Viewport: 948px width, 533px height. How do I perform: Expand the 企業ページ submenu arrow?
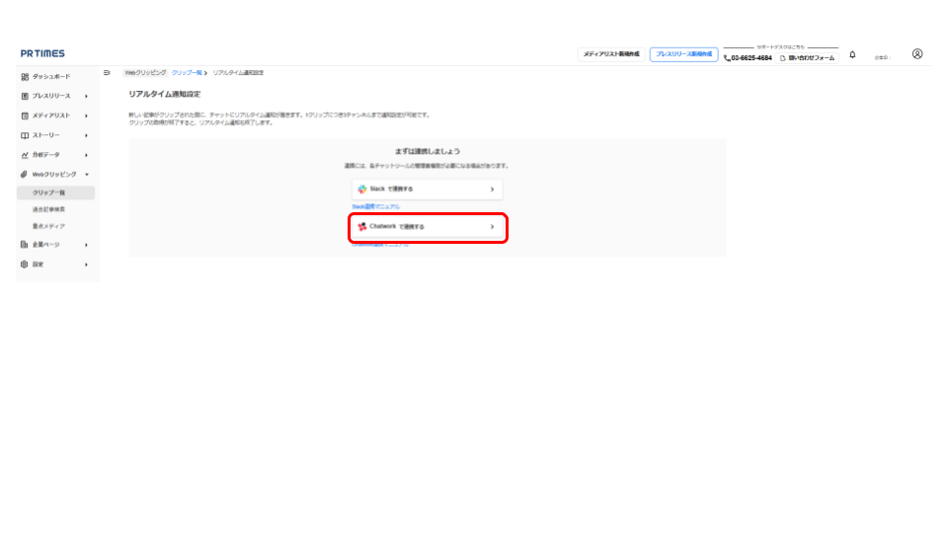click(87, 245)
